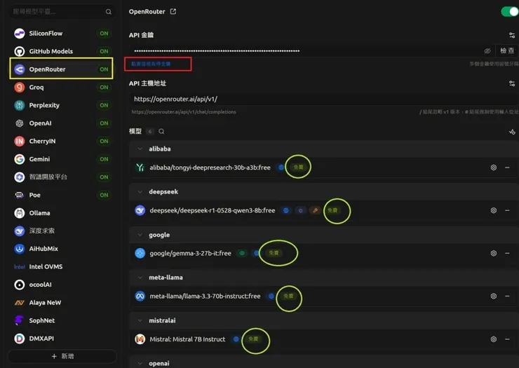The height and width of the screenshot is (368, 519).
Task: Select the 智譜開放平台 provider
Action: coord(62,177)
